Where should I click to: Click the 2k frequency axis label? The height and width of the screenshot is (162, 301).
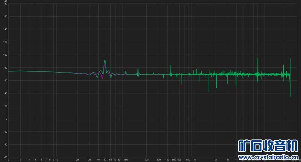(216, 160)
